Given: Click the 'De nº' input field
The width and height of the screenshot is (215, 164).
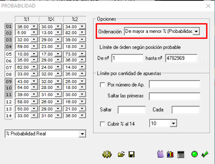Looking at the screenshot, I should pos(127,58).
